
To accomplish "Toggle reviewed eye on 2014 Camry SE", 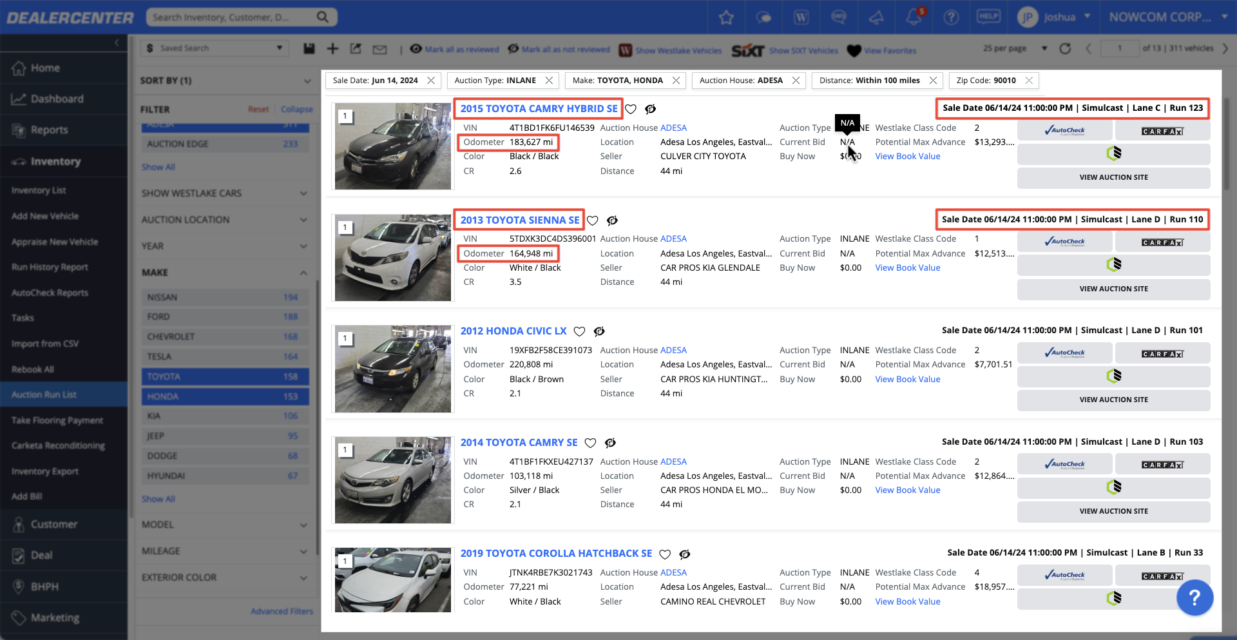I will (x=610, y=443).
